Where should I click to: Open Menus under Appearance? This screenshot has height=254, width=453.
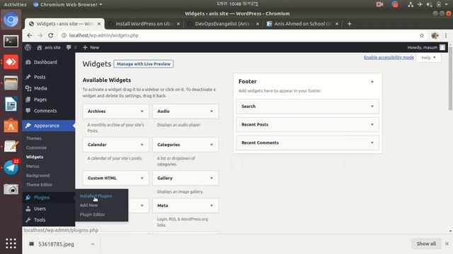click(33, 166)
